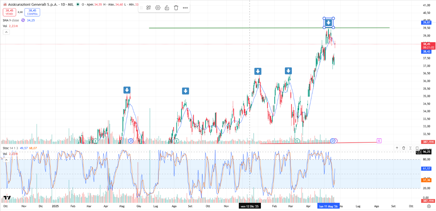
Task: Grab the floating toolbar drag handle
Action: [x=141, y=8]
